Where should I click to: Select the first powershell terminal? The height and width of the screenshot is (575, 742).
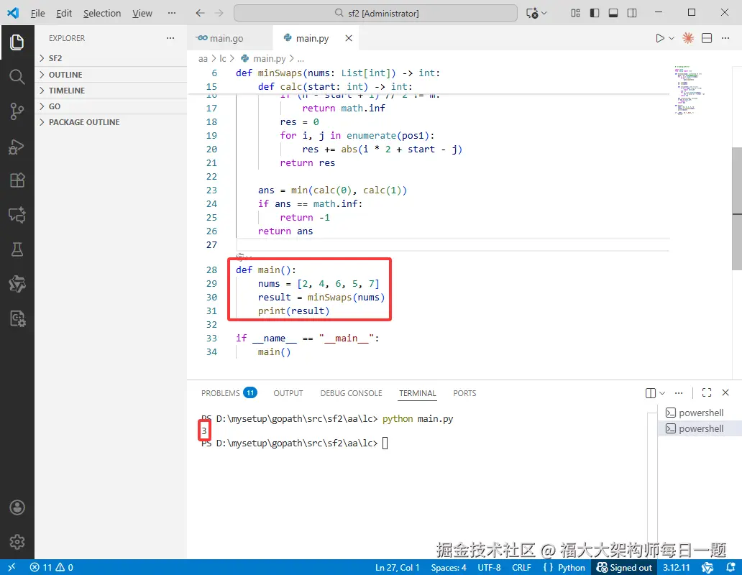(700, 413)
